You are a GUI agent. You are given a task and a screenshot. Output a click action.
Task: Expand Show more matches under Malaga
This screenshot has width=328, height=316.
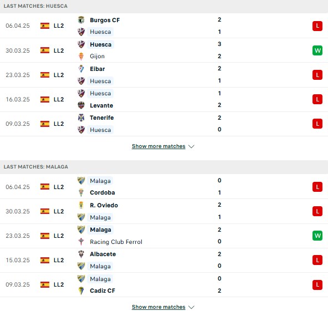click(158, 307)
